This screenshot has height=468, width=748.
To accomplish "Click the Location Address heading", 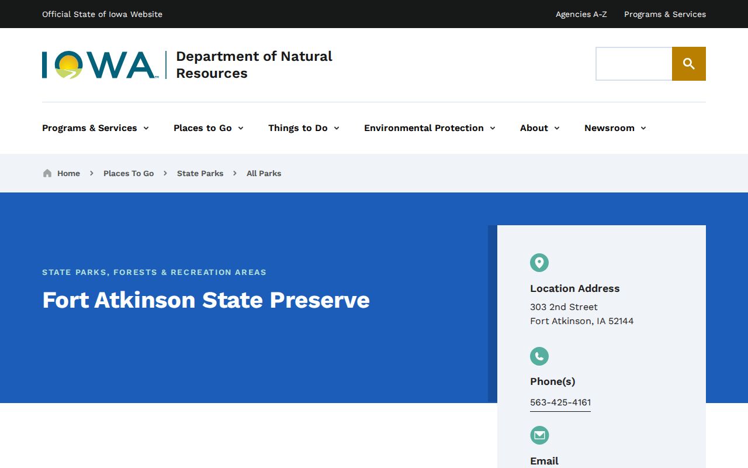I will coord(574,288).
